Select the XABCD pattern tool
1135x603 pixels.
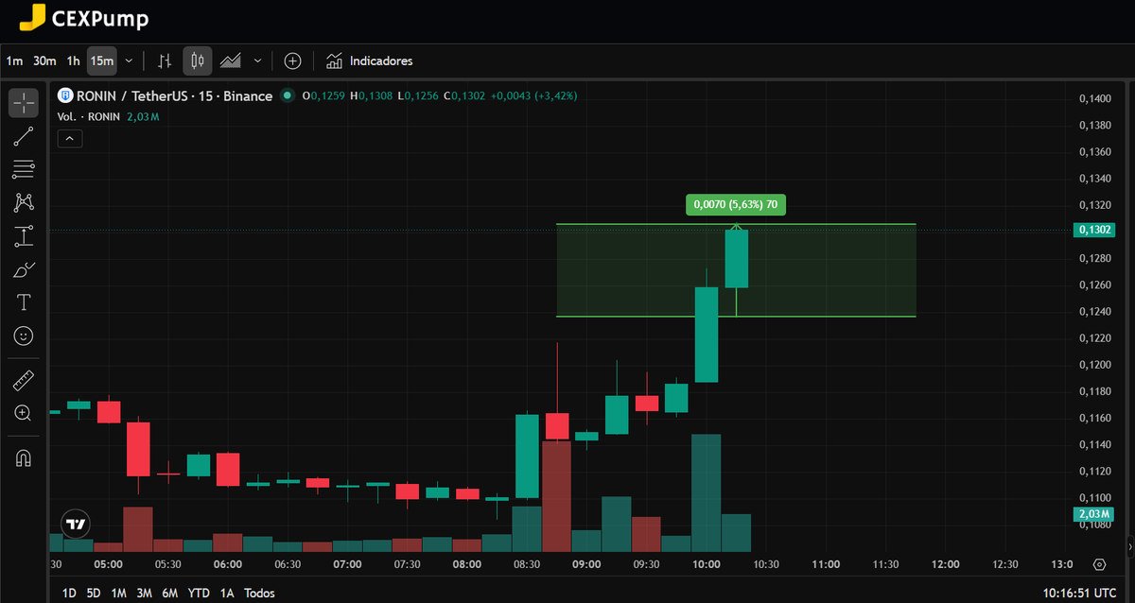click(x=24, y=202)
